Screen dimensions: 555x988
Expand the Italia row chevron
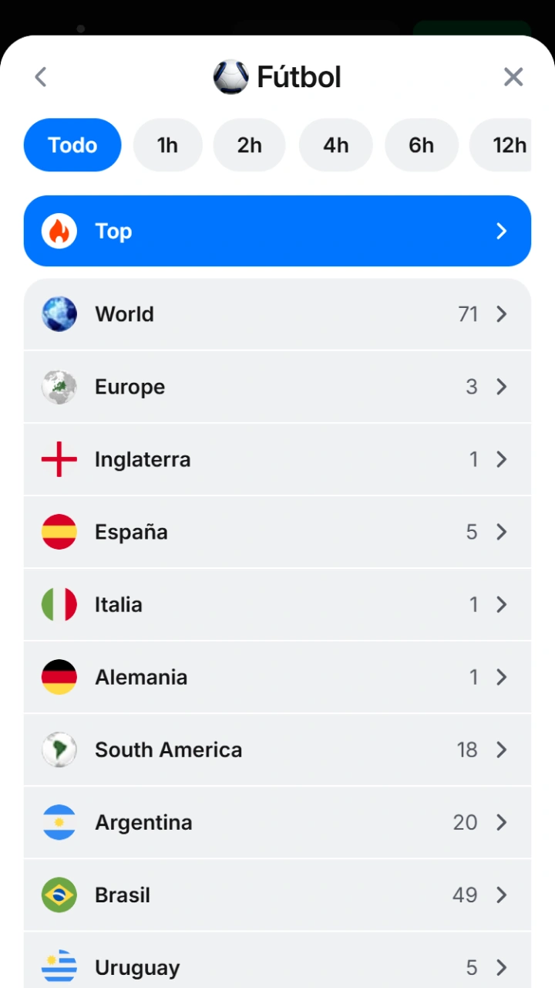click(x=502, y=604)
